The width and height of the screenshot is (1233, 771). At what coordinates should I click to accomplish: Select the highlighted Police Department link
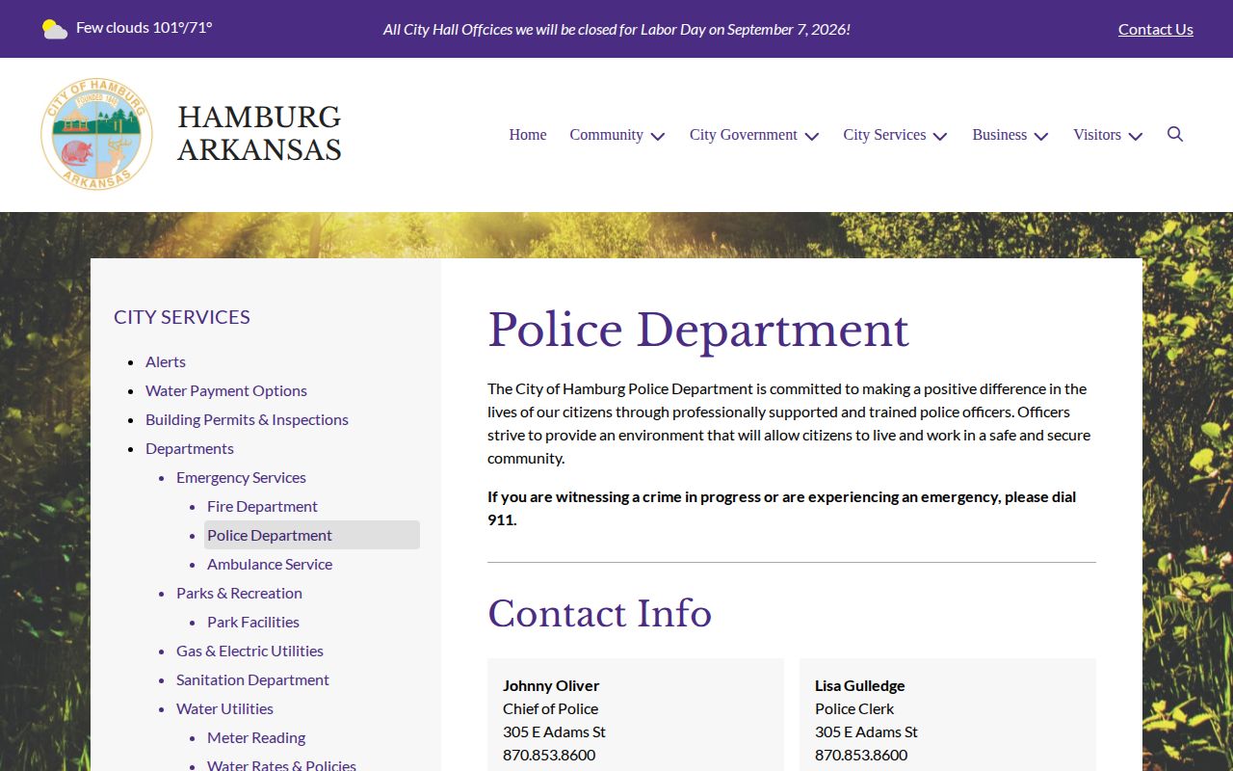(x=312, y=535)
